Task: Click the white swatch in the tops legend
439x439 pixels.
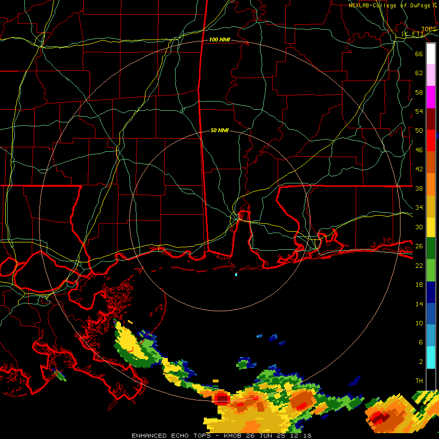Action: coord(431,54)
